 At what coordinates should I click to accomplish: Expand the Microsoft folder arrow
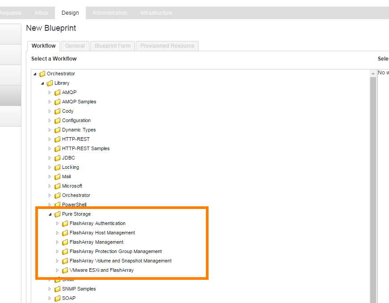point(50,186)
